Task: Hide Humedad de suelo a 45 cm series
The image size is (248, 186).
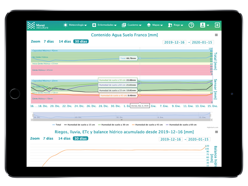Action: click(147, 124)
